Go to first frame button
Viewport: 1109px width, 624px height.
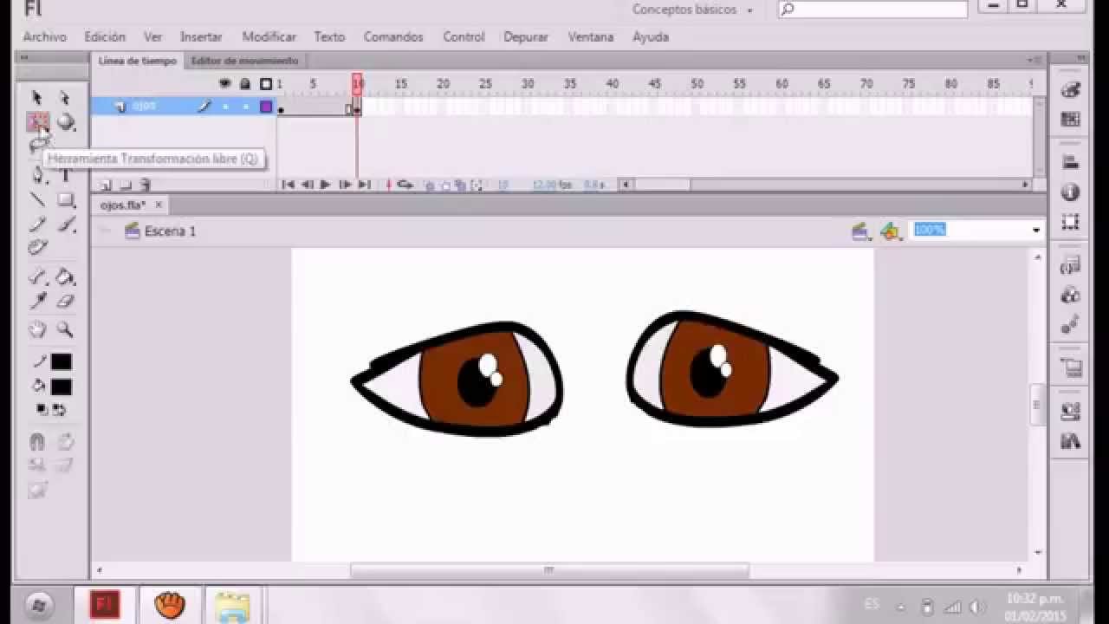(x=289, y=185)
